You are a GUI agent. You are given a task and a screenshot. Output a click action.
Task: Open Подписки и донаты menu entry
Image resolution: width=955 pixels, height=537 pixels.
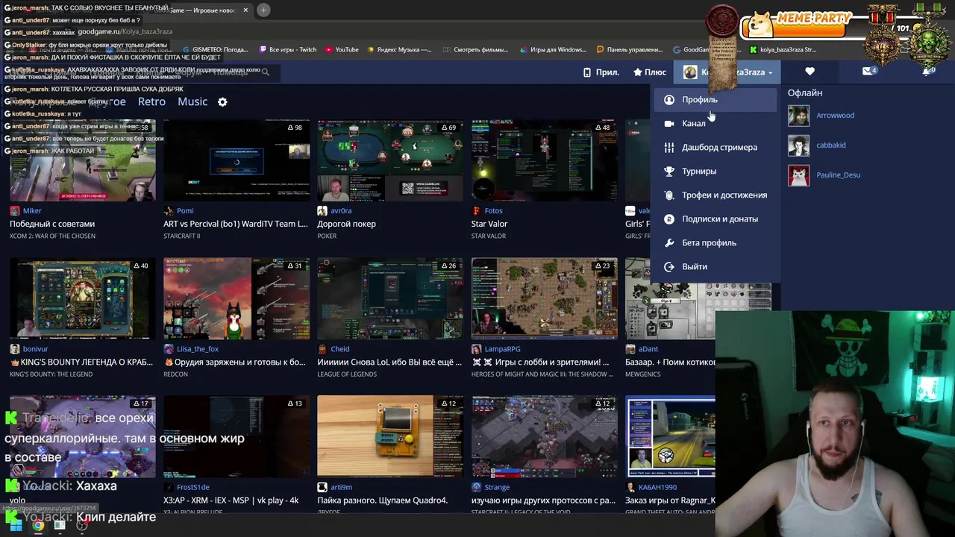[716, 219]
